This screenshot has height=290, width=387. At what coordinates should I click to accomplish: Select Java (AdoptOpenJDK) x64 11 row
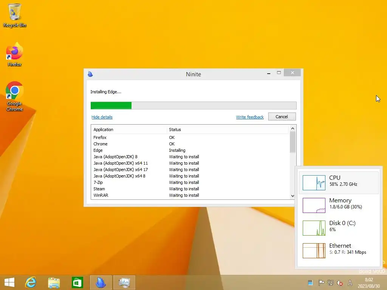190,163
